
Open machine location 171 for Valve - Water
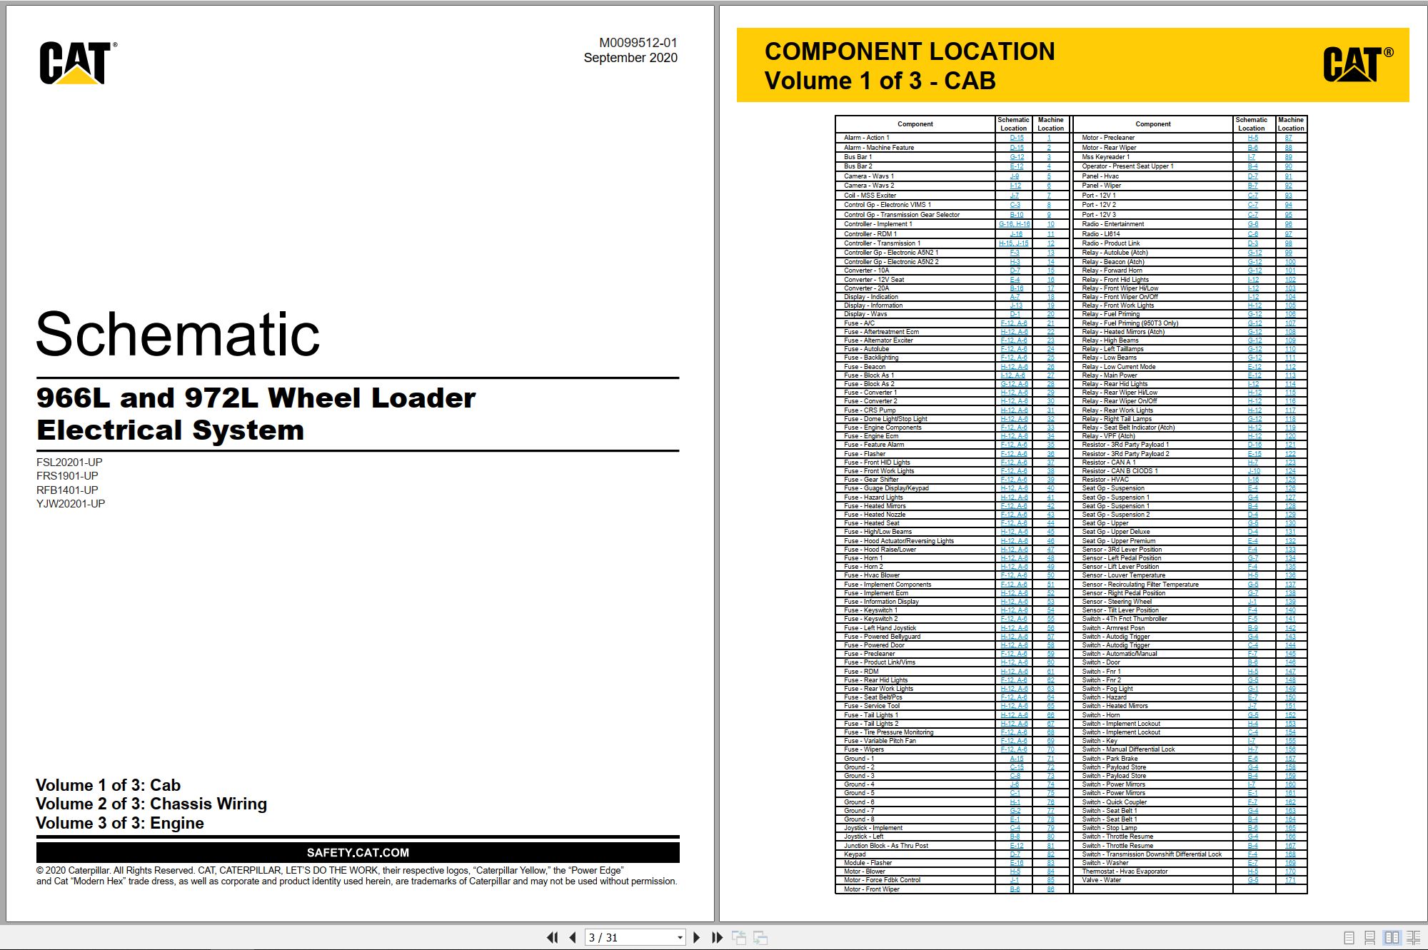point(1290,880)
